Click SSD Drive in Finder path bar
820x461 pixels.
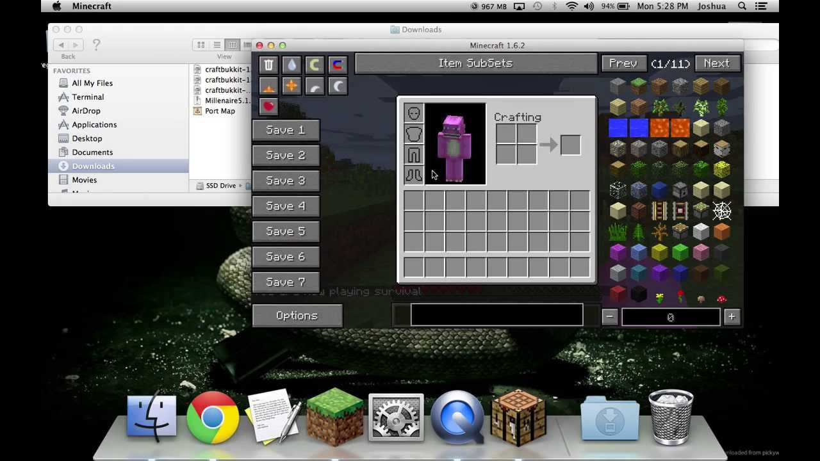[220, 186]
